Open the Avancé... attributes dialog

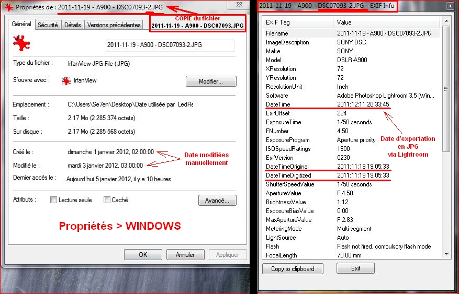coord(217,201)
